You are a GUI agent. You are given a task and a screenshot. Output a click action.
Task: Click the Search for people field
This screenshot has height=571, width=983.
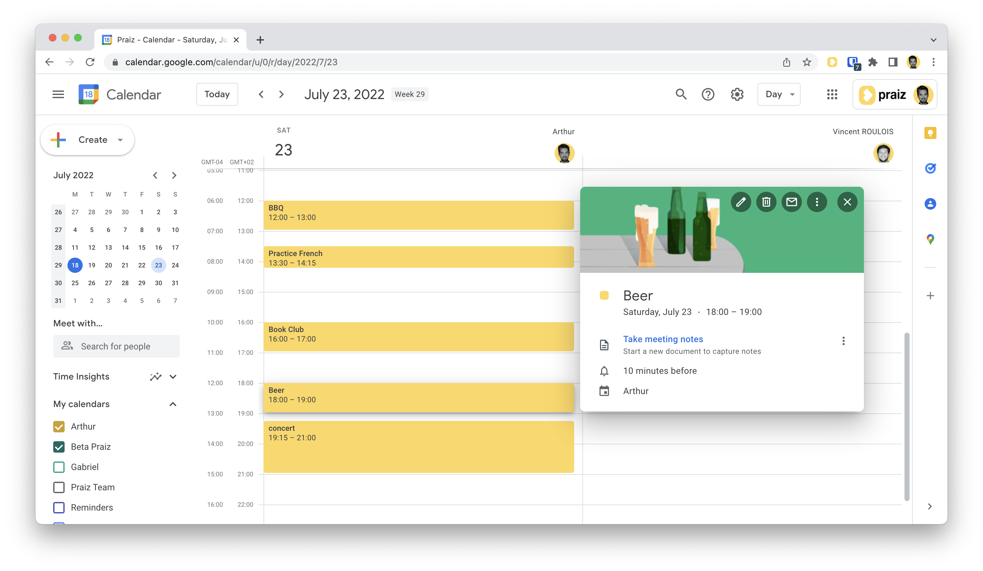(116, 346)
